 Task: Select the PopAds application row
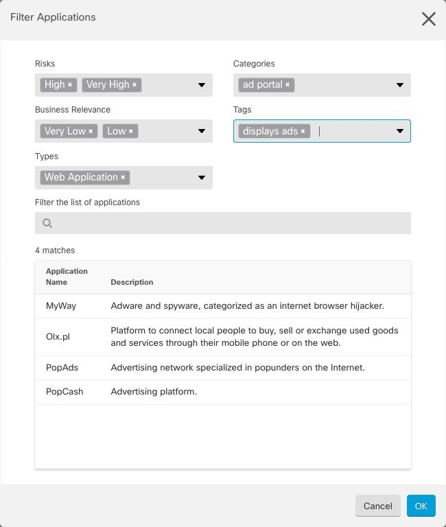pos(222,368)
